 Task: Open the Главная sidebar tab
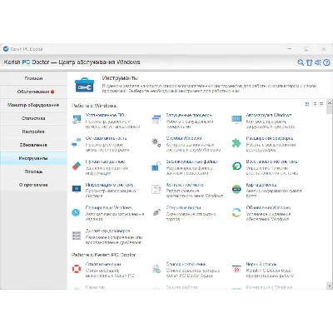pyautogui.click(x=33, y=78)
